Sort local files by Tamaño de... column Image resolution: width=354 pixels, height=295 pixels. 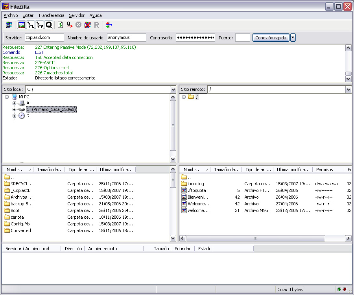click(49, 170)
